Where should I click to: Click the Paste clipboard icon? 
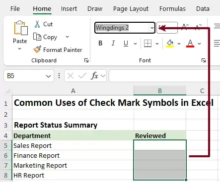click(x=21, y=28)
